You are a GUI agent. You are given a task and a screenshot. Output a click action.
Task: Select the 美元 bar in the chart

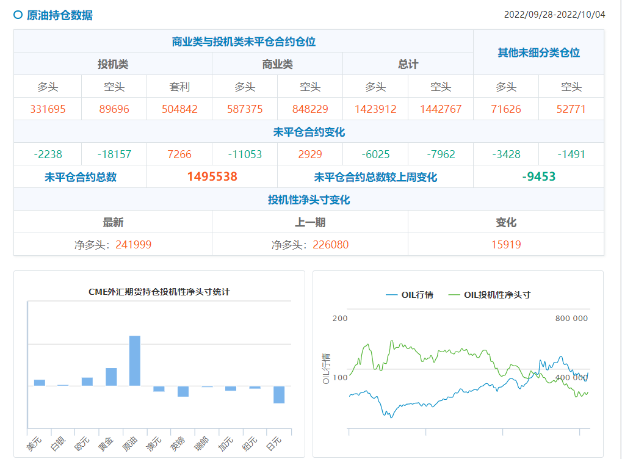pyautogui.click(x=40, y=383)
